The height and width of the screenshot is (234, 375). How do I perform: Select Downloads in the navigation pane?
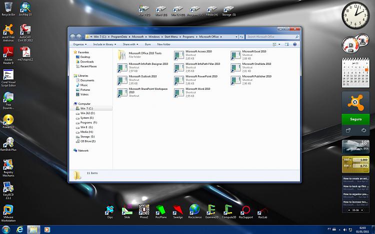click(84, 61)
